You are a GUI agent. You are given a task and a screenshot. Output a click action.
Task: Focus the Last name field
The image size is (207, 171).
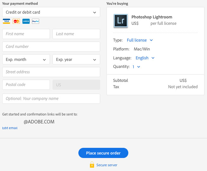click(x=76, y=34)
